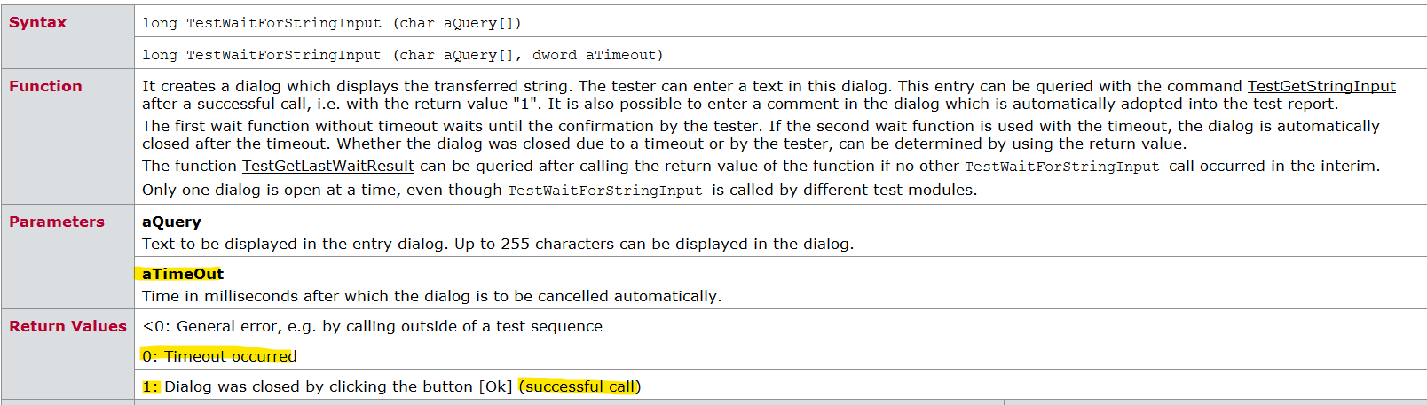Click the Function row heading
Screen dimensions: 1427x405
click(x=45, y=86)
